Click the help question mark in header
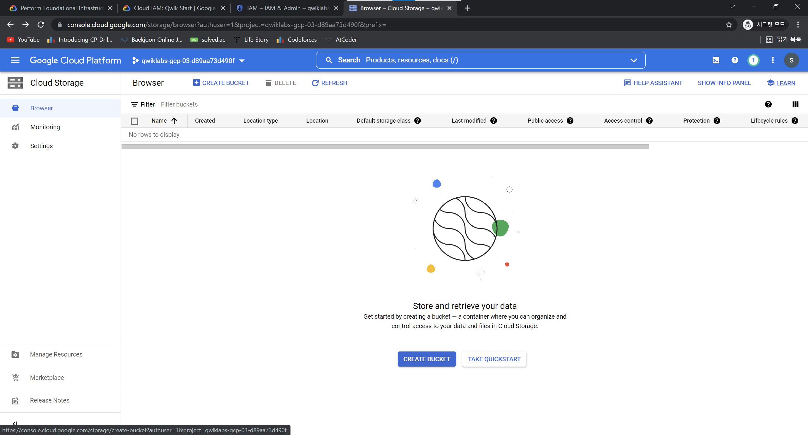 point(735,60)
